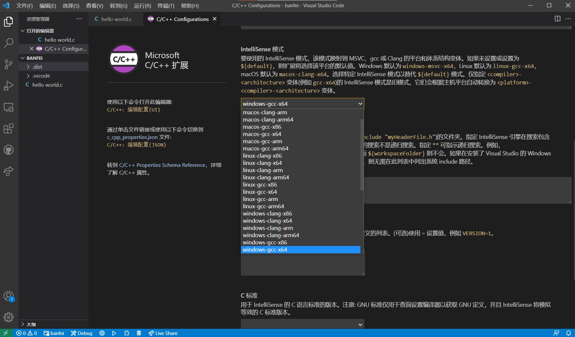Open the Remote Explorer icon
The width and height of the screenshot is (575, 337).
pyautogui.click(x=9, y=107)
